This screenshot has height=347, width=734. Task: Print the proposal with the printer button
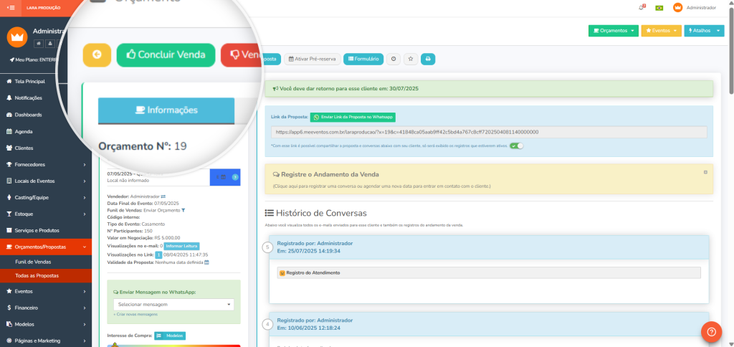[x=428, y=59]
